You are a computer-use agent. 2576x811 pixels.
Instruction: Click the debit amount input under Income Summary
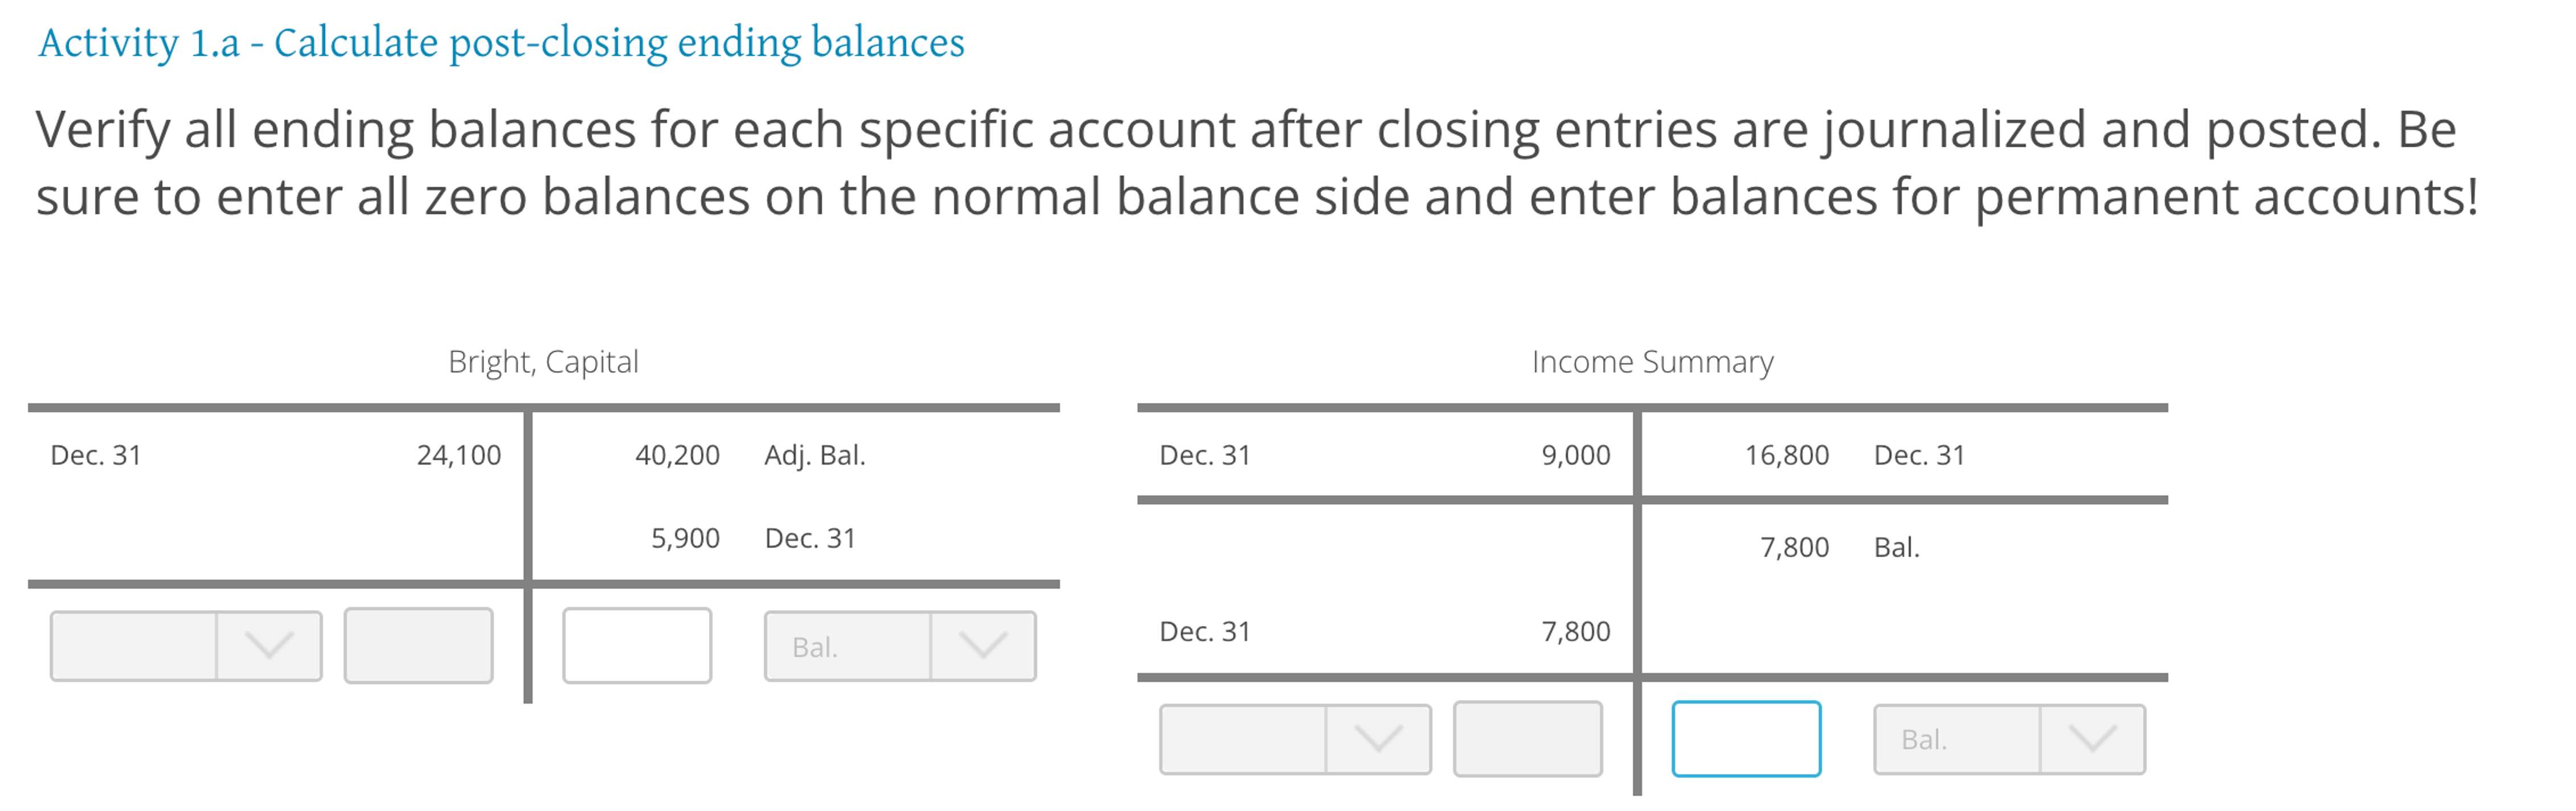[x=1527, y=739]
